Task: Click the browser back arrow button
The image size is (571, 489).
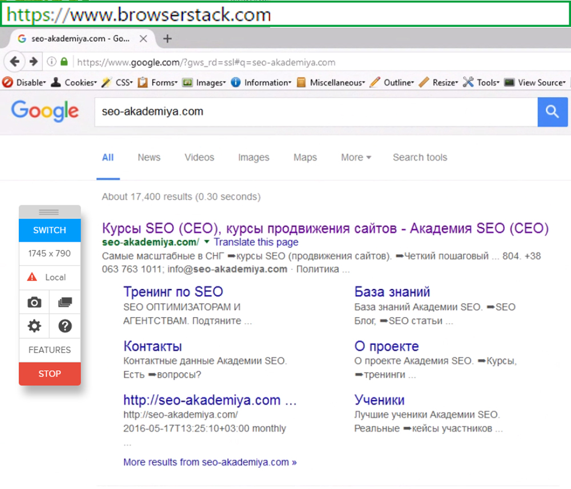Action: [x=15, y=62]
